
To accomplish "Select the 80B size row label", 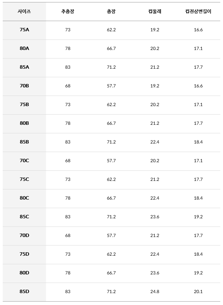I will (24, 123).
